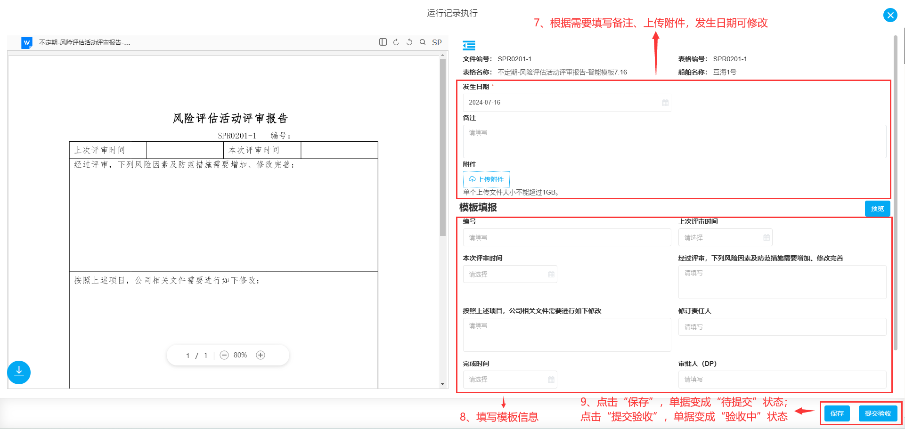Viewport: 905px width, 429px height.
Task: Click the 上次评审时间 table cell in document
Action: (108, 150)
